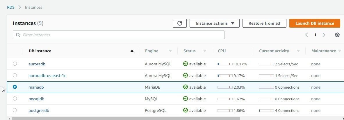Click Launch DB instance button

(x=315, y=23)
